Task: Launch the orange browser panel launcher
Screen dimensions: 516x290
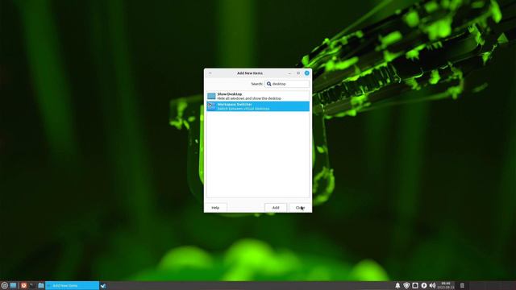Action: (23, 285)
